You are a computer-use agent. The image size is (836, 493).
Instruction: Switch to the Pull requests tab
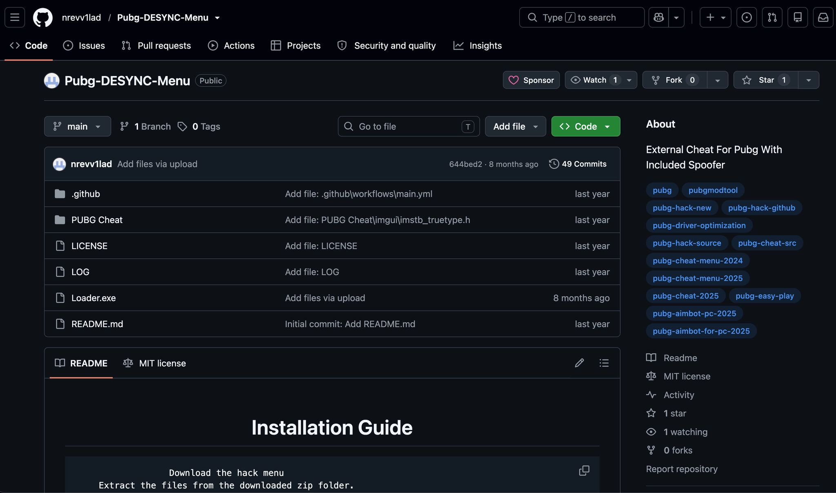point(156,46)
